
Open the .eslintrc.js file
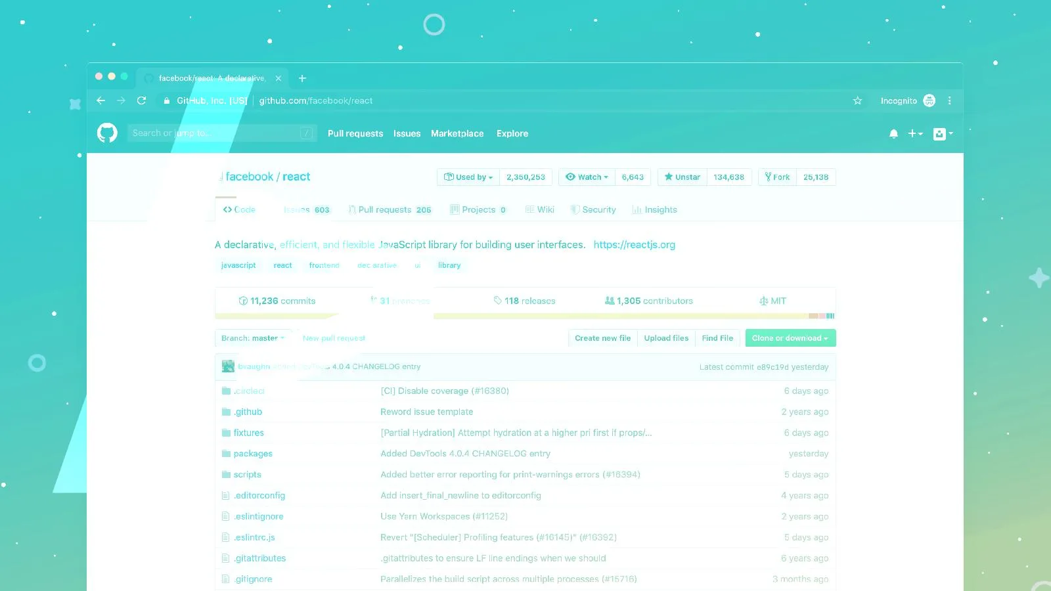(x=254, y=537)
